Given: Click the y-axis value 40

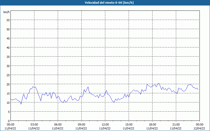Looking at the screenshot, I should coord(8,48).
